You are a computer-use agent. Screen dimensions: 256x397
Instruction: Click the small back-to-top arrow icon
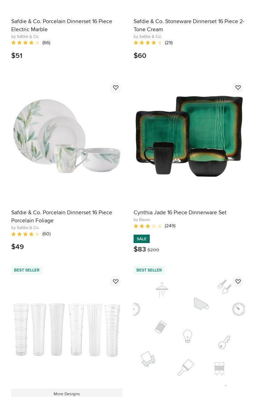coord(225,385)
